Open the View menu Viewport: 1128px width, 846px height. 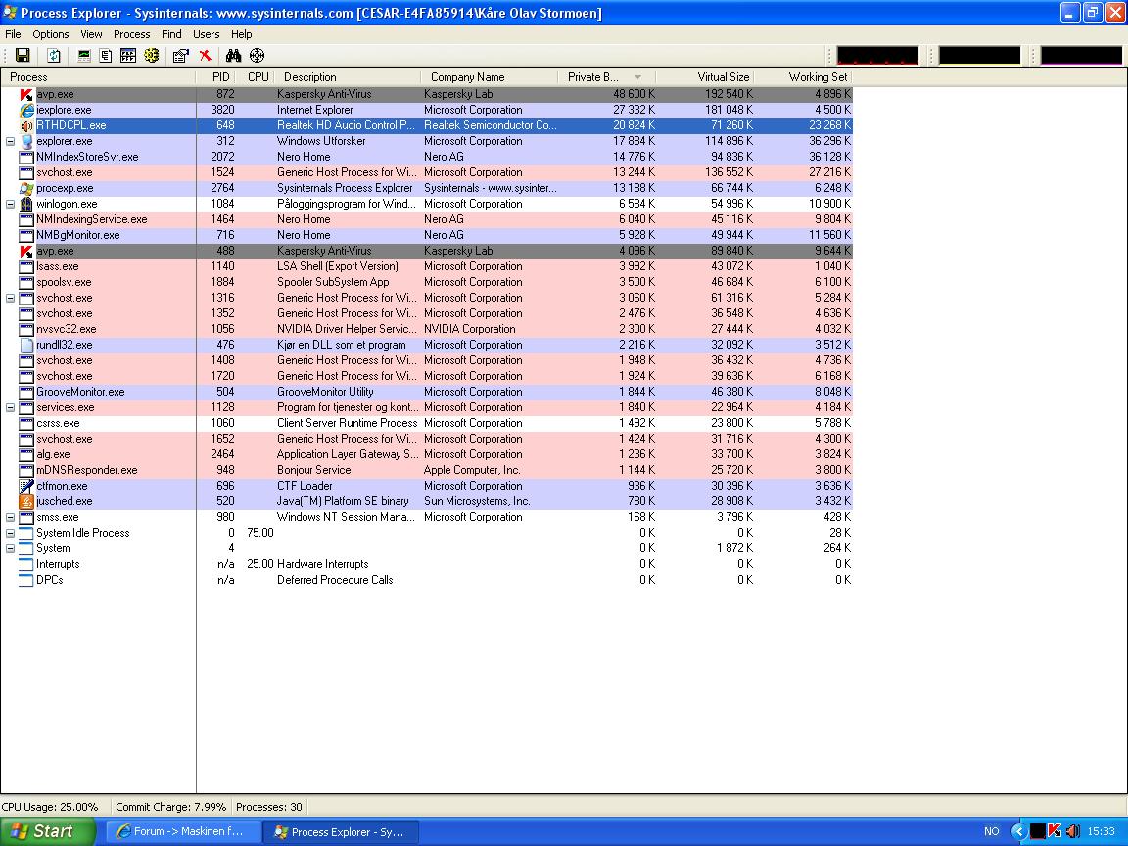[x=91, y=34]
